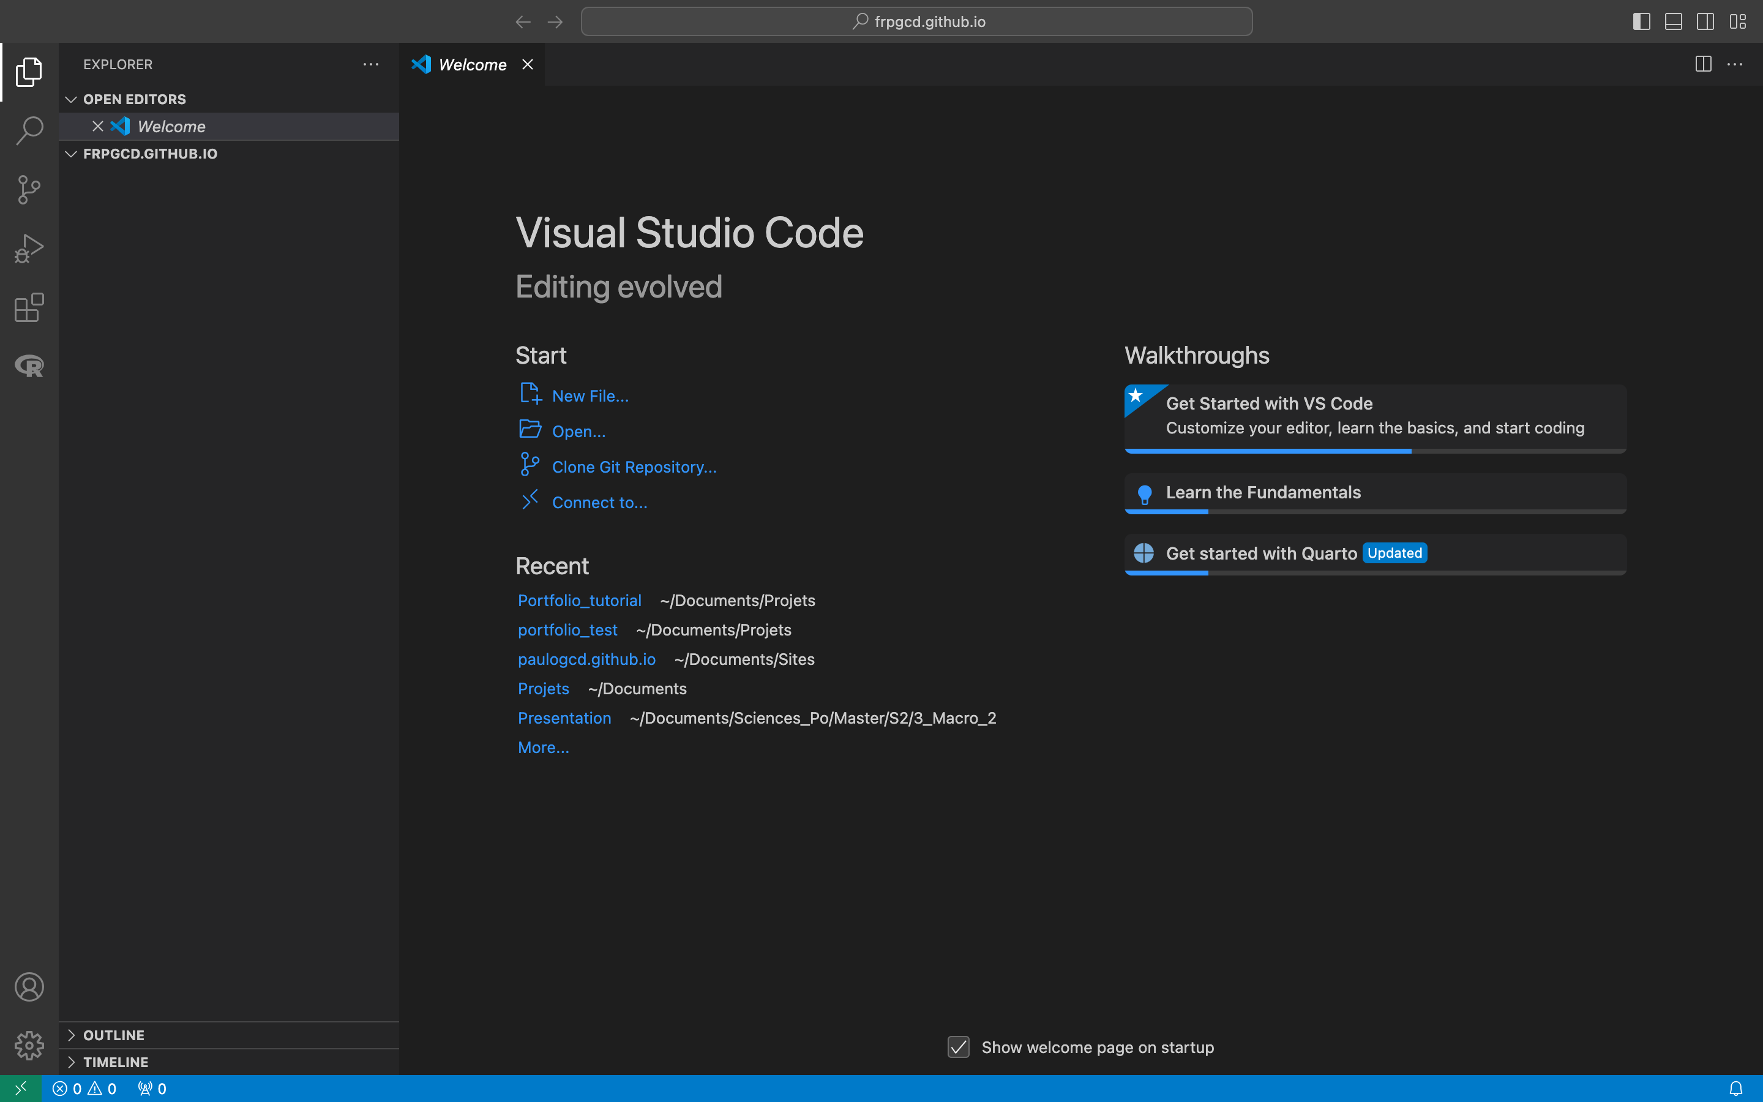Click the Go Forward arrow
Viewport: 1763px width, 1102px height.
[x=555, y=22]
